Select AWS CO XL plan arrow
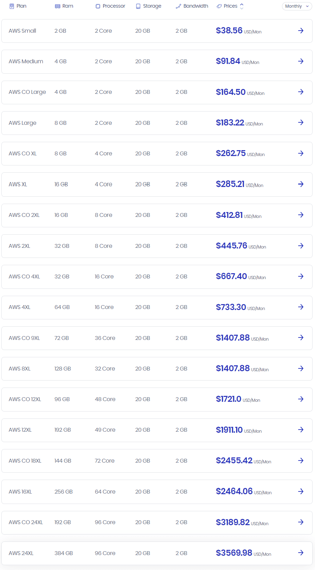Viewport: 315px width, 570px height. (301, 153)
